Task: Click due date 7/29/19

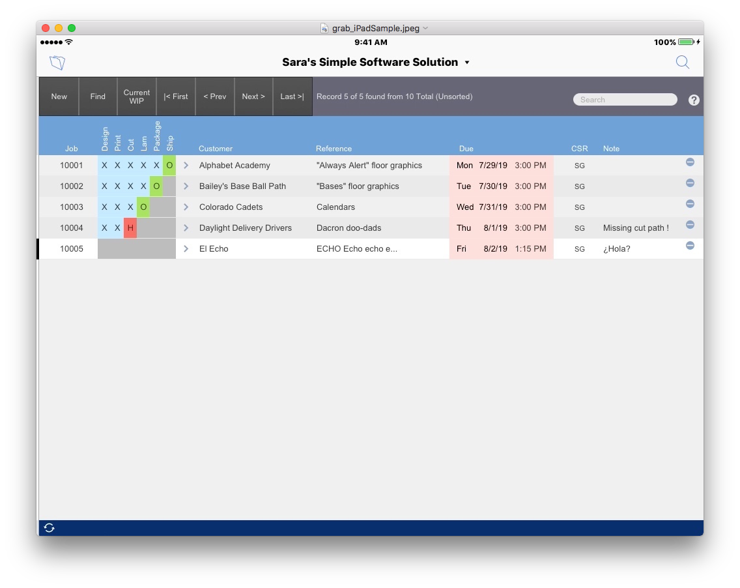Action: pos(492,166)
